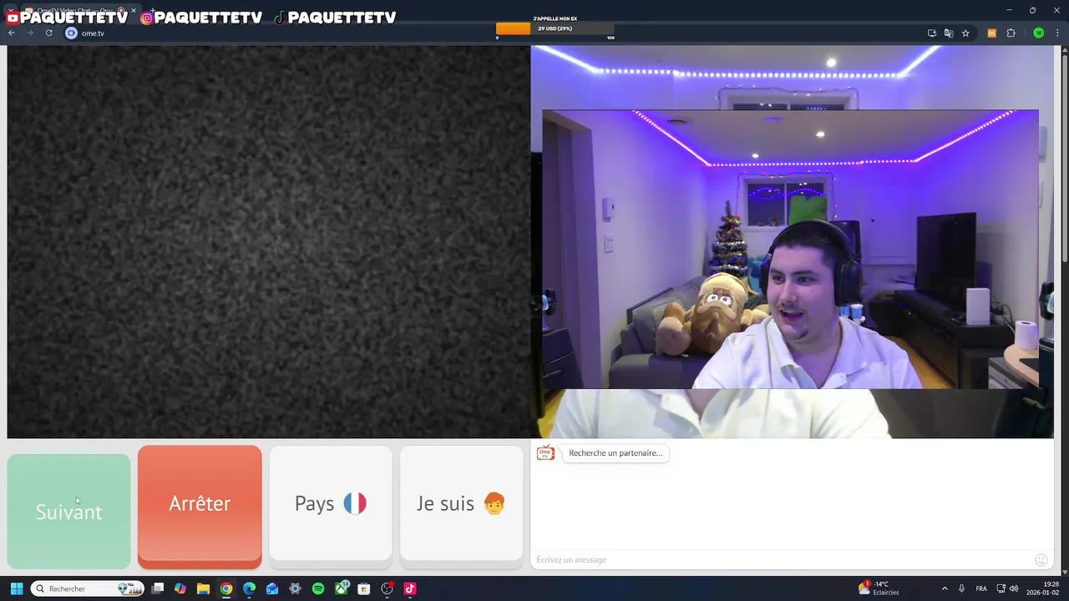
Task: Open the orange DS extension
Action: pos(992,33)
